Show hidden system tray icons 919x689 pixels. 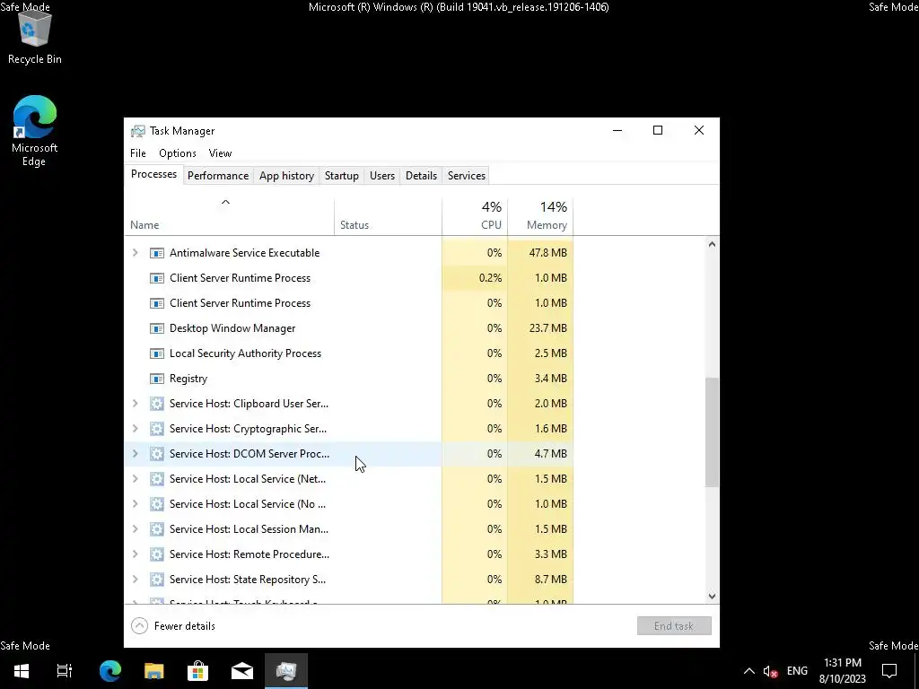(x=749, y=671)
